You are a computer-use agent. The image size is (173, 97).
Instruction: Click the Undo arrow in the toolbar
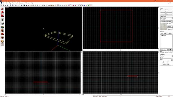[x=16, y=5]
